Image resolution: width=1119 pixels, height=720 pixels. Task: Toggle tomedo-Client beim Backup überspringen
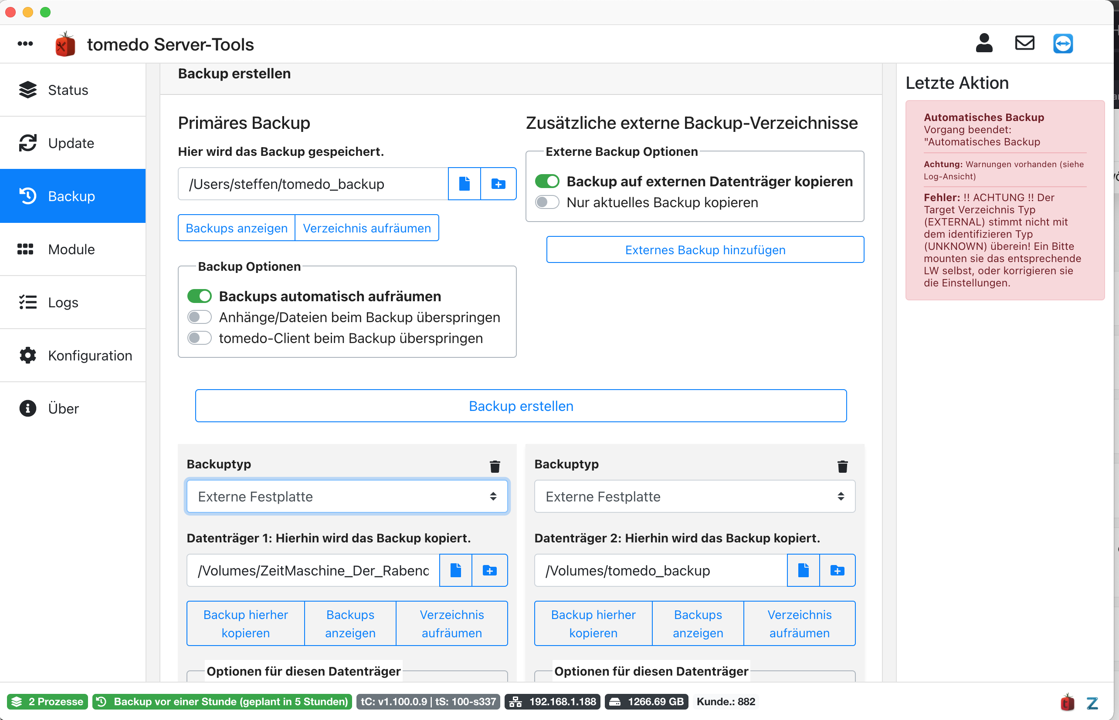tap(200, 337)
